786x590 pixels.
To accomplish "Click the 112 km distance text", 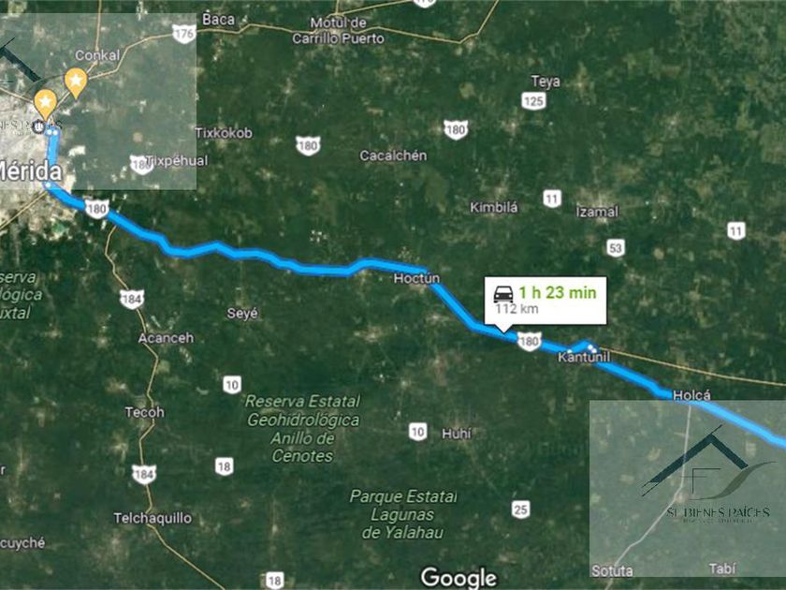I will tap(517, 308).
